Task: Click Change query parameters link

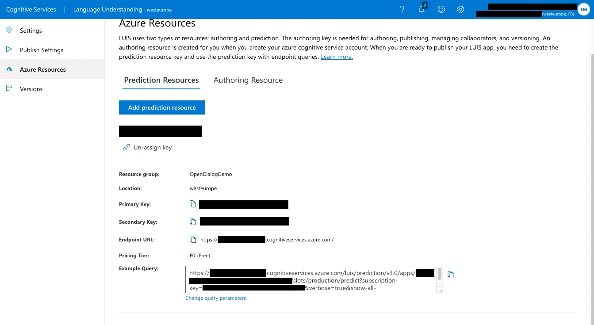Action: coord(215,298)
